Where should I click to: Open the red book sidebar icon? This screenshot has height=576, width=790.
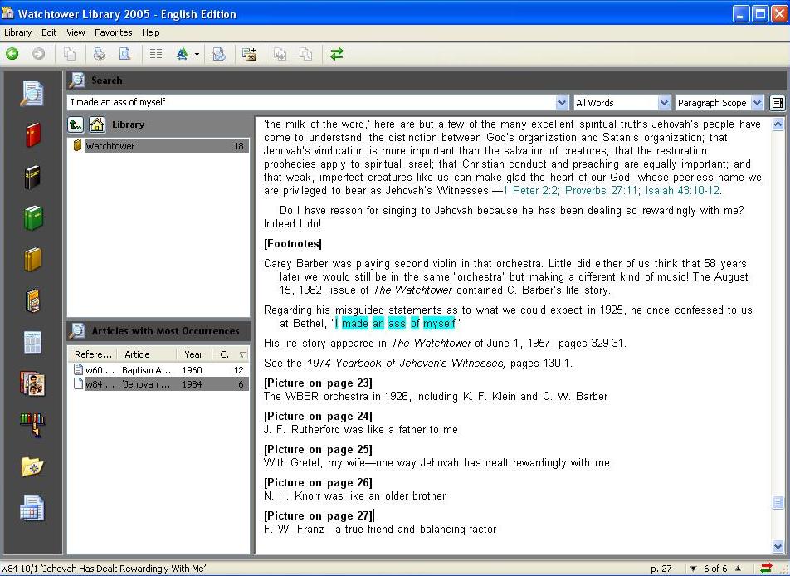32,135
